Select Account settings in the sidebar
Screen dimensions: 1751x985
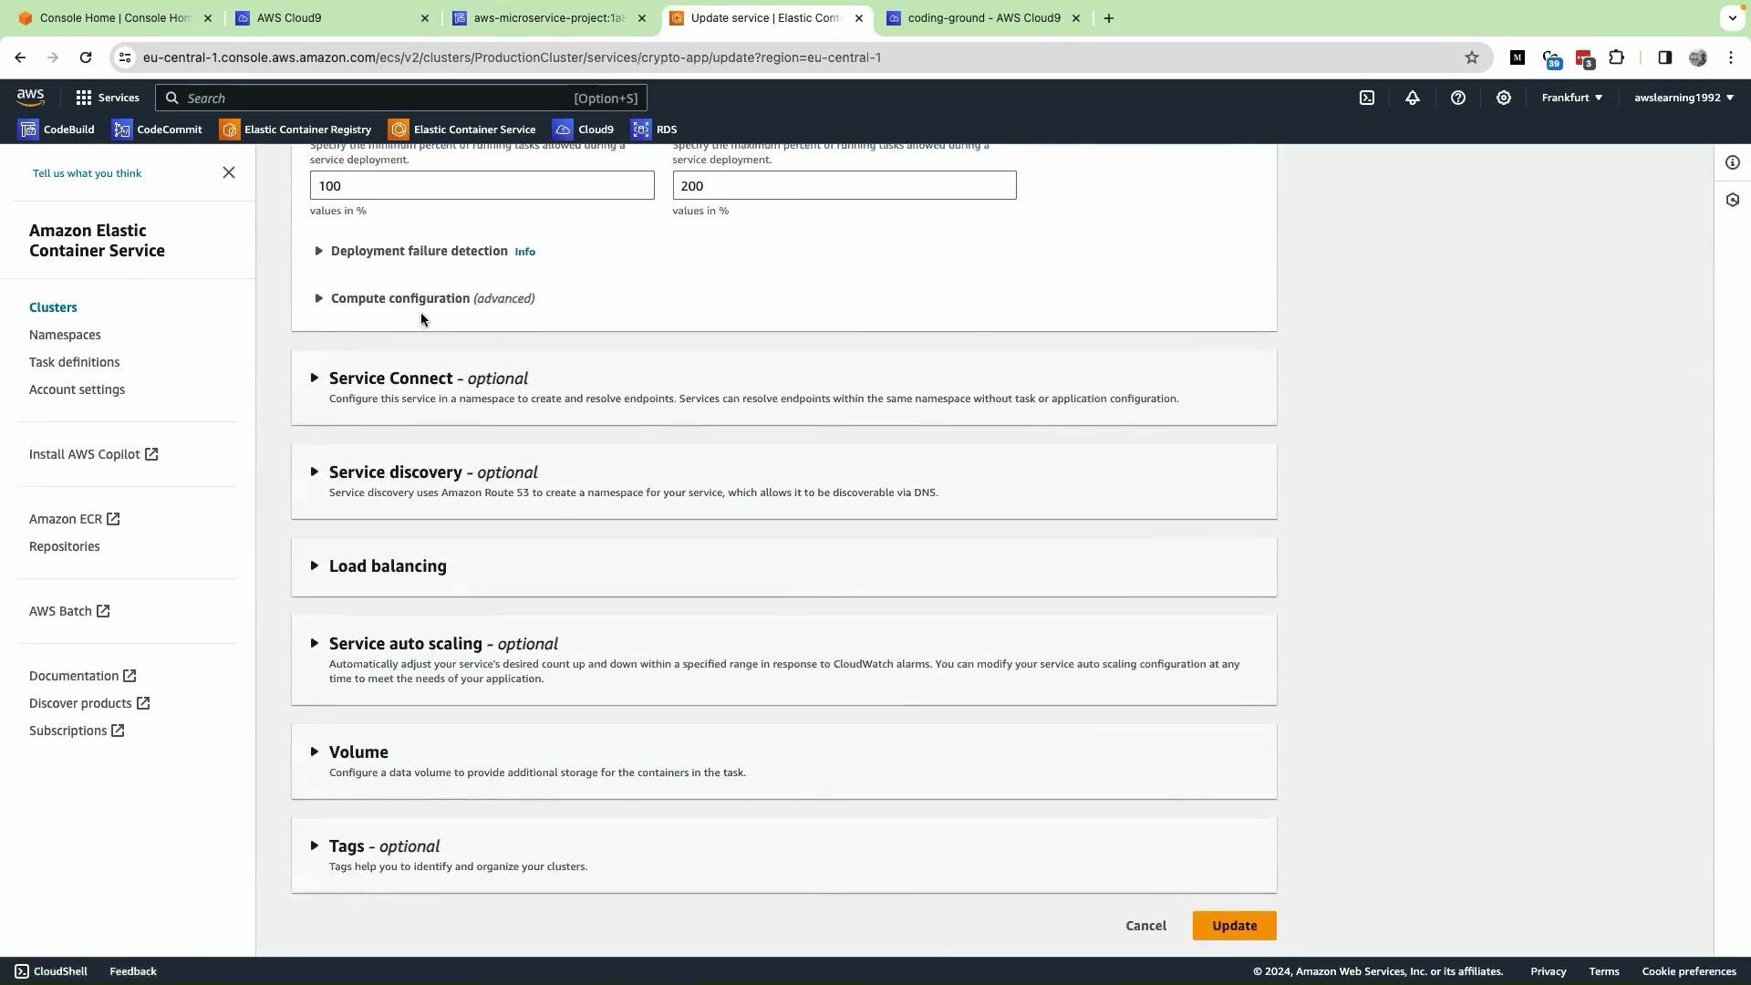77,389
